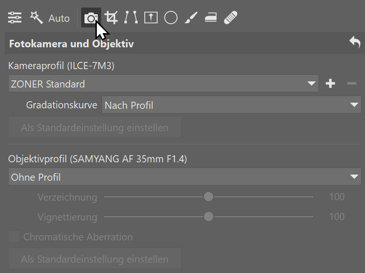Select the filter brush tool
365x273 pixels.
point(190,18)
